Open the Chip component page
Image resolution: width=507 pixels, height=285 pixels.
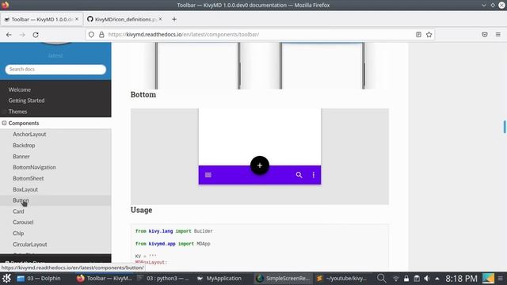click(x=18, y=234)
